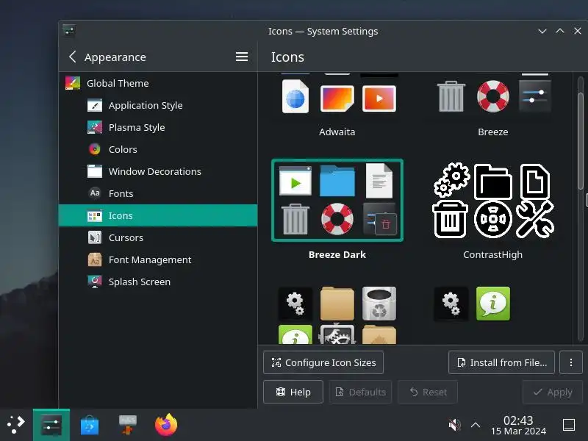The height and width of the screenshot is (441, 588).
Task: Click the Colors wheel icon
Action: pos(95,149)
